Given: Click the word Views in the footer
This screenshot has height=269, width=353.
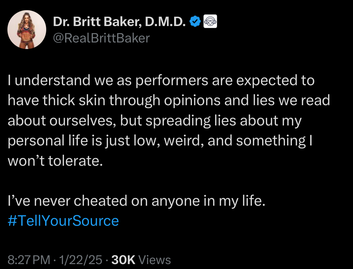Looking at the screenshot, I should click(155, 260).
